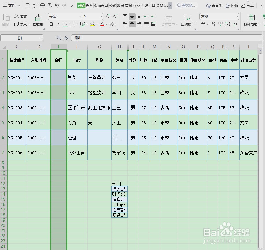Click the decrease indent icon

point(147,16)
